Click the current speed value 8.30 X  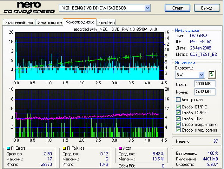tap(213, 164)
